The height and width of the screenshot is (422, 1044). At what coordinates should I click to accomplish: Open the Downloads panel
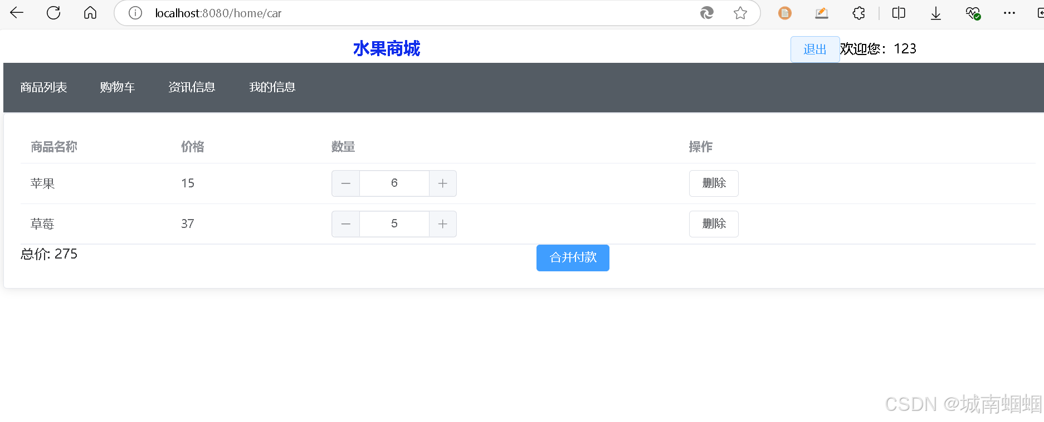click(936, 13)
